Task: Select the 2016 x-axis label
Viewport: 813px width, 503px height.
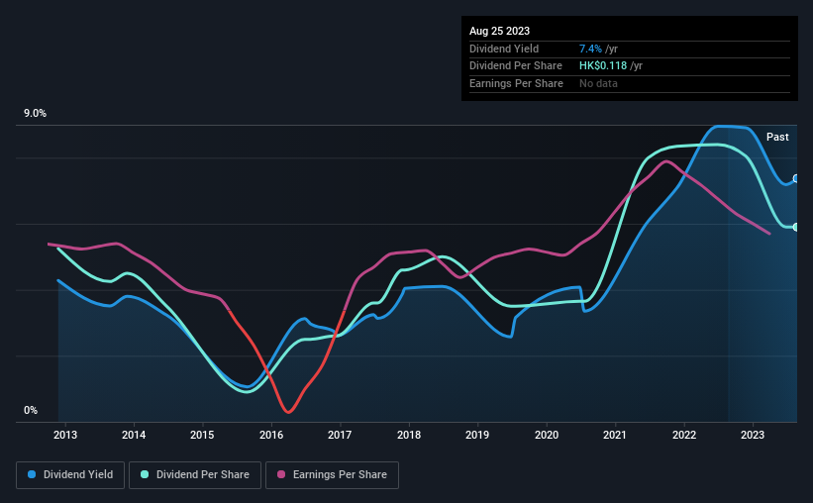Action: (271, 435)
